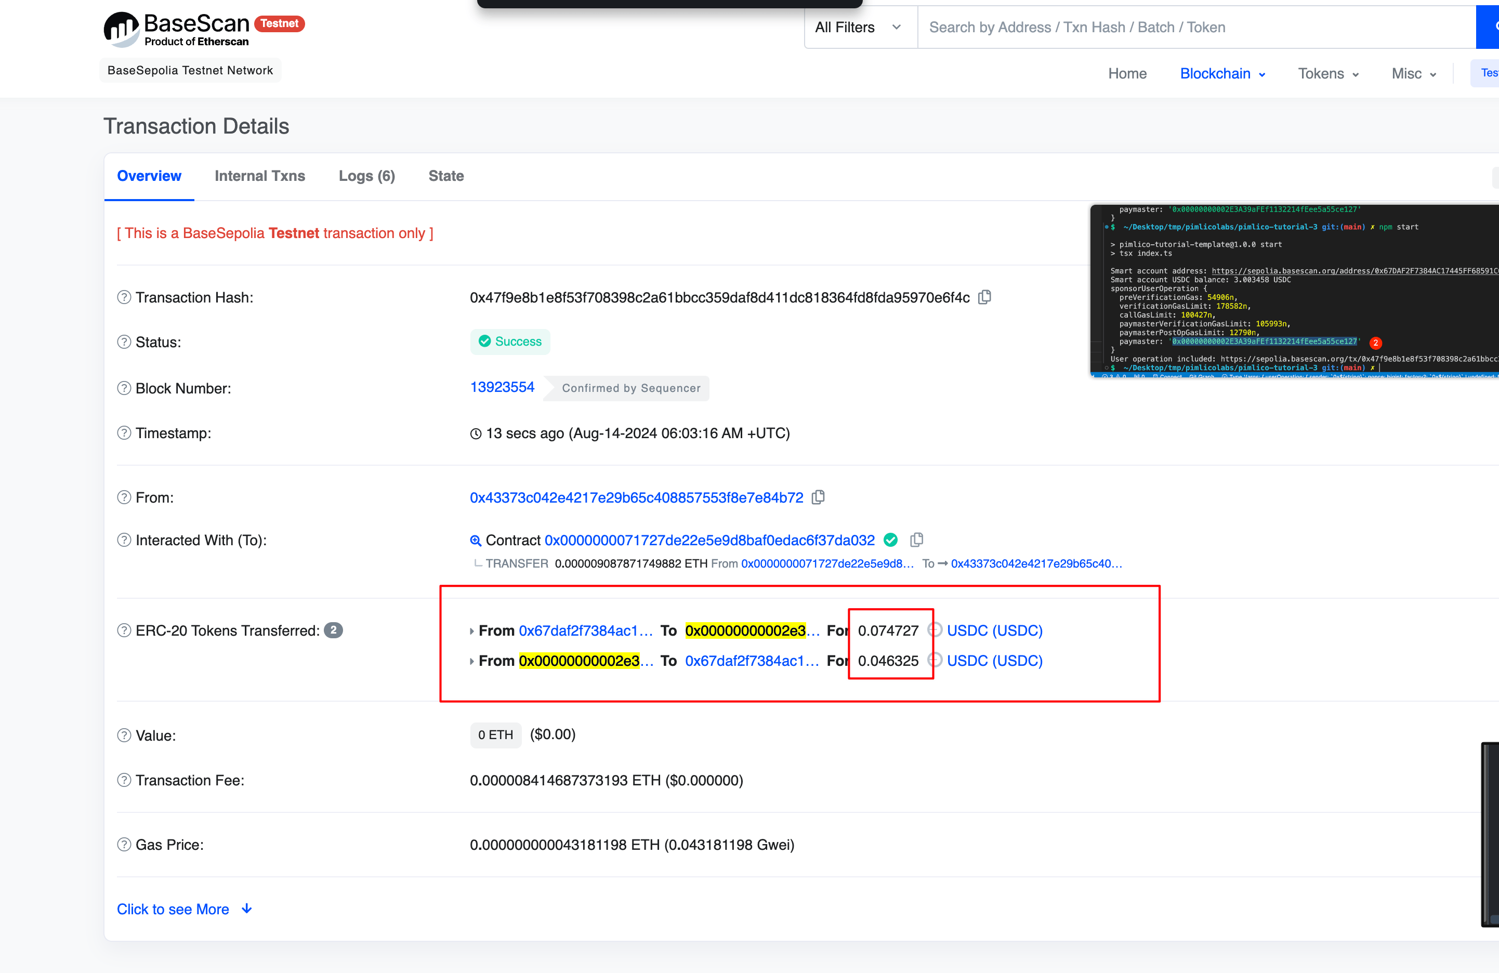Click the BaseScan logo
Image resolution: width=1499 pixels, height=973 pixels.
point(177,30)
